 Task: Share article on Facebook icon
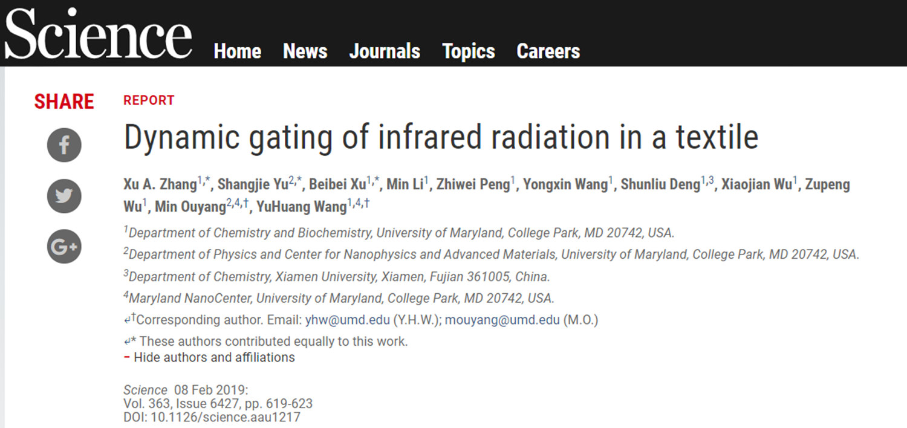point(64,146)
